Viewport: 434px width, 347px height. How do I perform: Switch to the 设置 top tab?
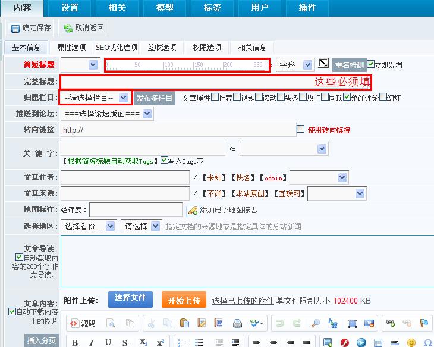click(70, 8)
